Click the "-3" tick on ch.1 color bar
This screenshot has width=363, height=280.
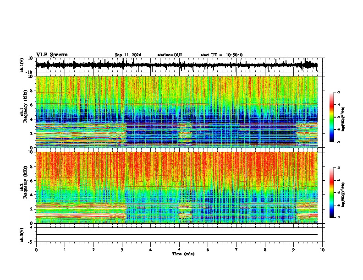coord(338,92)
